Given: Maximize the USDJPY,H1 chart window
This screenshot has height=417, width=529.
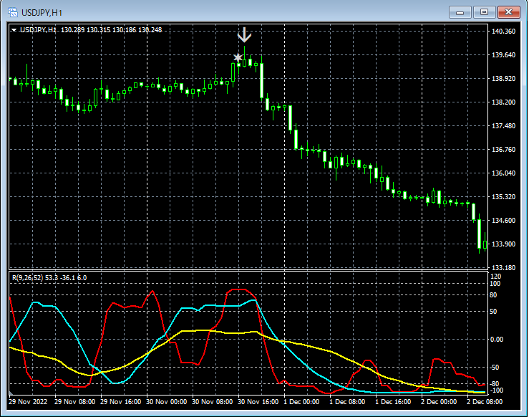Looking at the screenshot, I should pos(485,11).
